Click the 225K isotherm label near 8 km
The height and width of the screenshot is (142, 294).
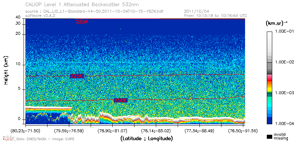76,76
